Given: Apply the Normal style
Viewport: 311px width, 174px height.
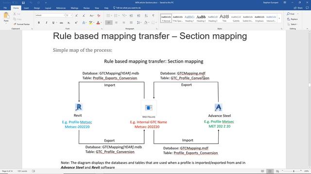Looking at the screenshot, I should 166,18.
